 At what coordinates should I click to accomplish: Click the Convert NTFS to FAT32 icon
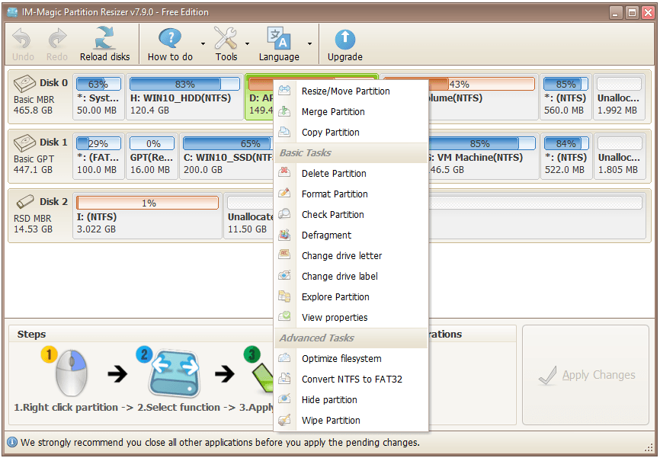coord(284,379)
